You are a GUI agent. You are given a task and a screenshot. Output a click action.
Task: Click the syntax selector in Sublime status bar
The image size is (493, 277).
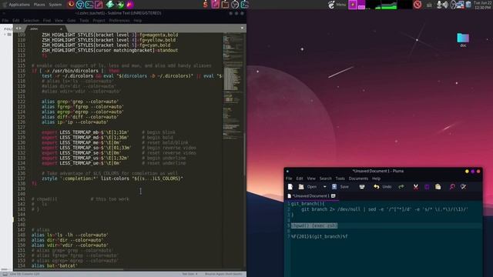pyautogui.click(x=224, y=274)
